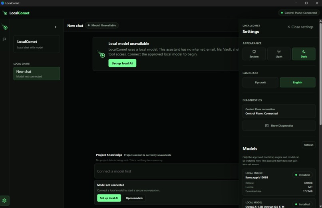Click the comet icon in the model unavailable card
The image size is (322, 208).
click(101, 54)
